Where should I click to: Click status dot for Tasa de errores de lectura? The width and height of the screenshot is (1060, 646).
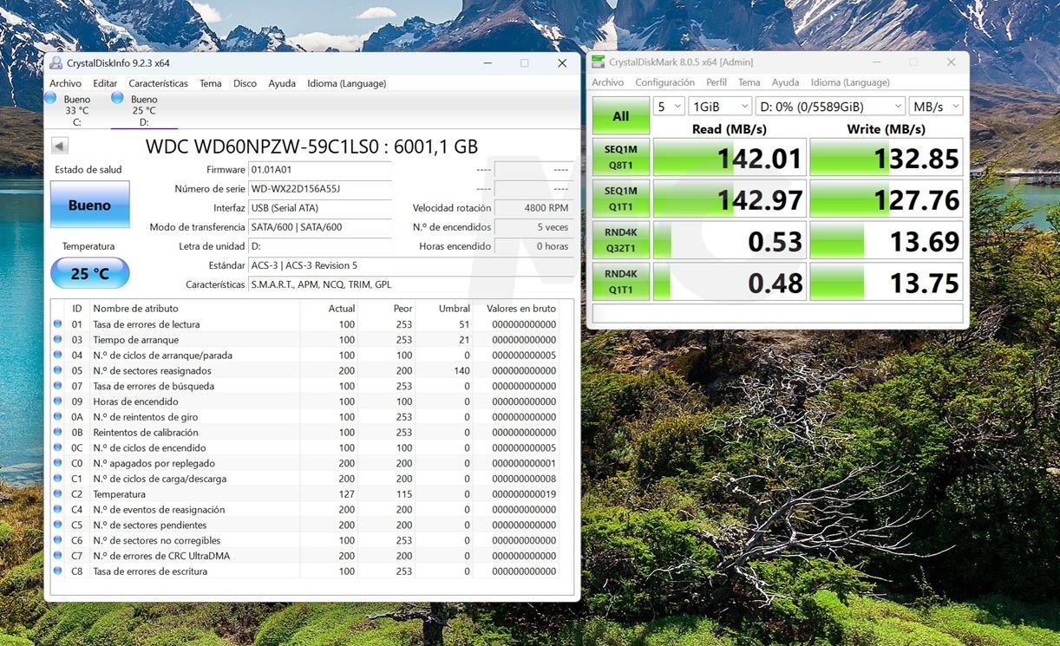pyautogui.click(x=58, y=324)
